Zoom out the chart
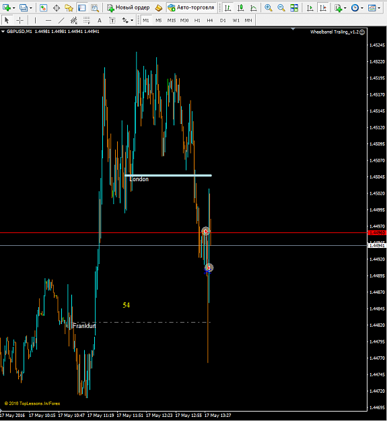Screen dimensions: 387x421 click(x=281, y=8)
